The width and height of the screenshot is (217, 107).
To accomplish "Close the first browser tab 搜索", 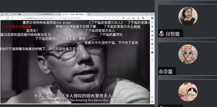I will coord(34,14).
